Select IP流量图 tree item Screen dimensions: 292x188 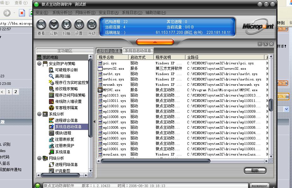pyautogui.click(x=63, y=171)
